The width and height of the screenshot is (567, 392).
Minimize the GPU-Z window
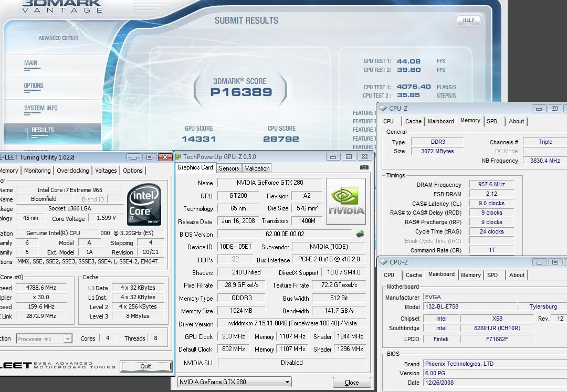coord(333,157)
